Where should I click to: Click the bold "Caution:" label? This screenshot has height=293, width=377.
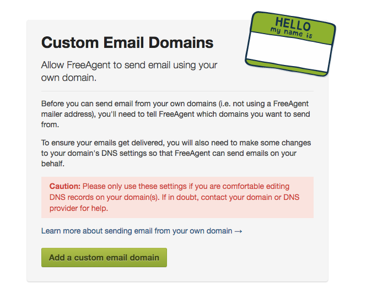[65, 187]
